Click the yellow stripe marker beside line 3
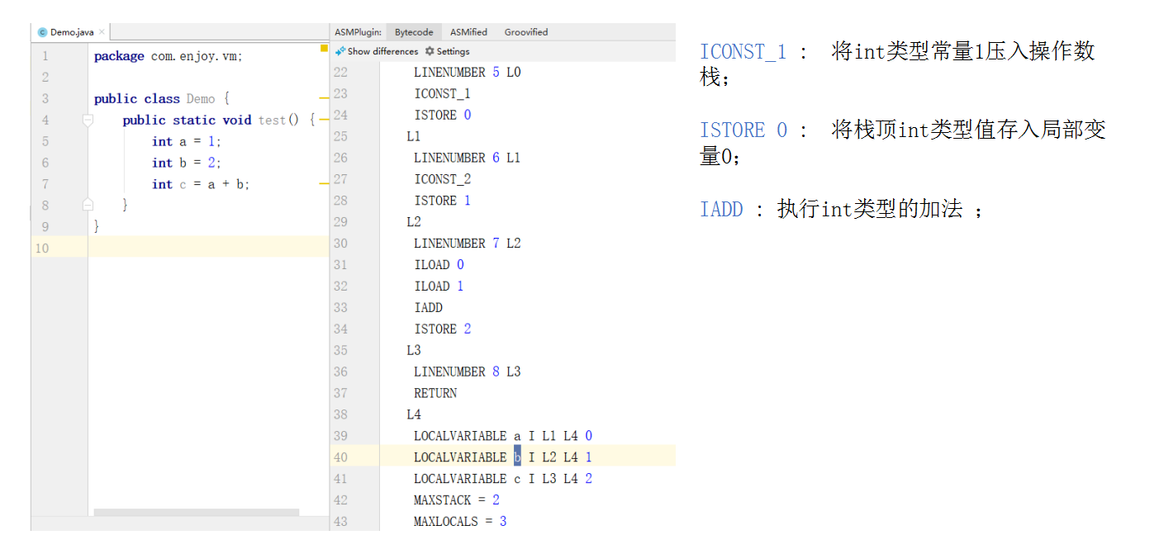The image size is (1159, 554). point(324,98)
